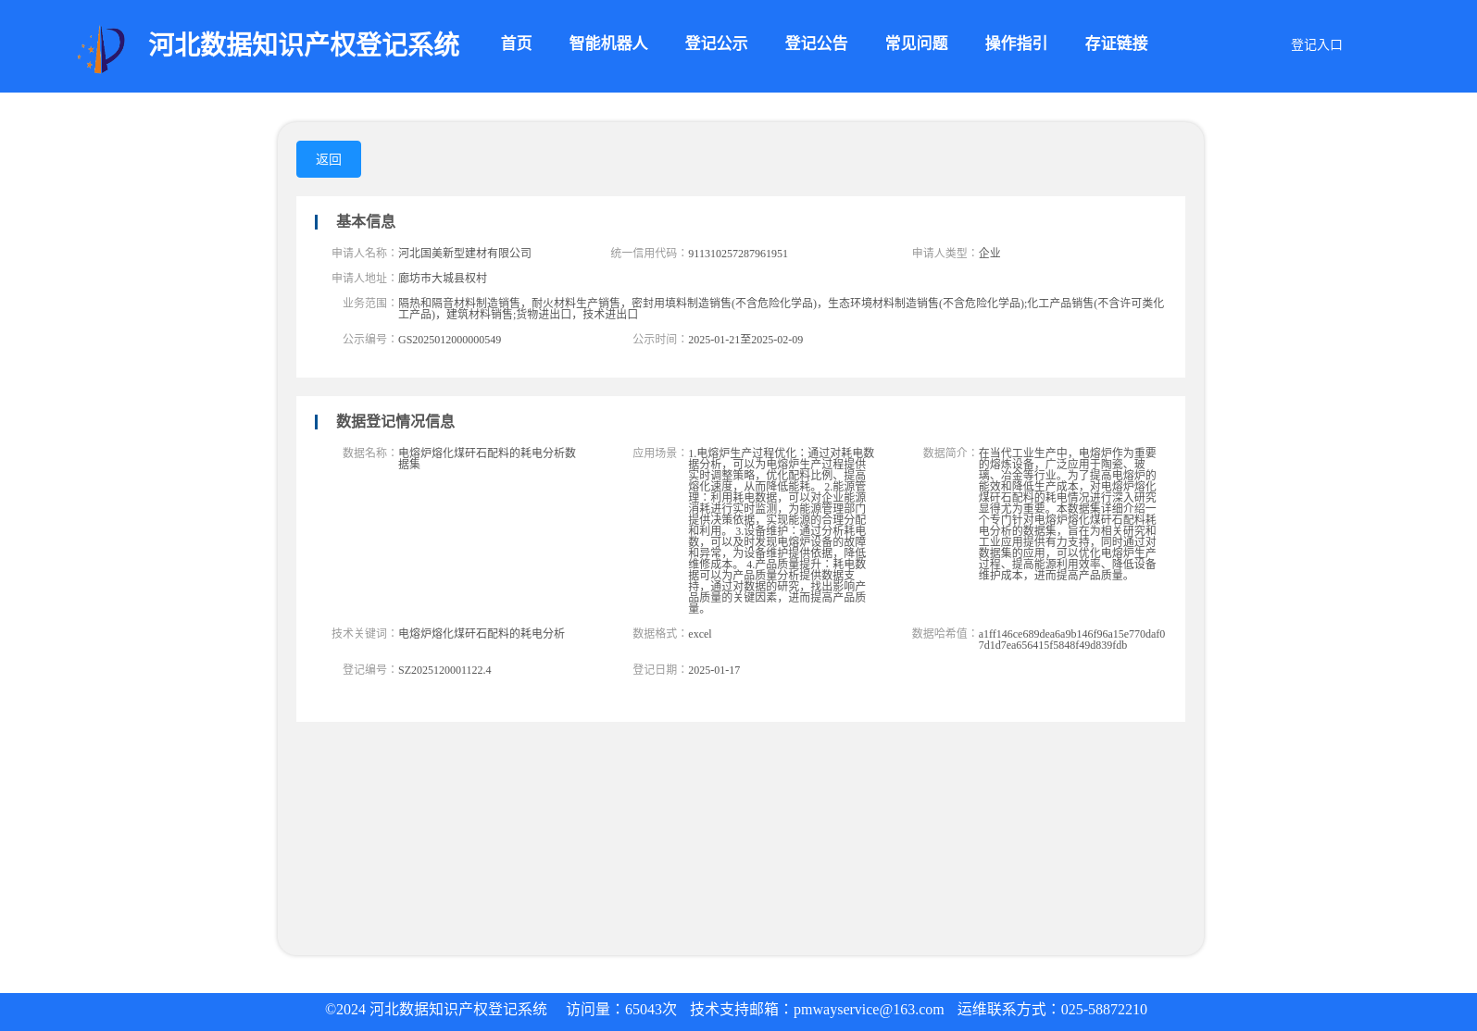Image resolution: width=1477 pixels, height=1031 pixels.
Task: Select applicant type value 企业
Action: click(x=989, y=253)
